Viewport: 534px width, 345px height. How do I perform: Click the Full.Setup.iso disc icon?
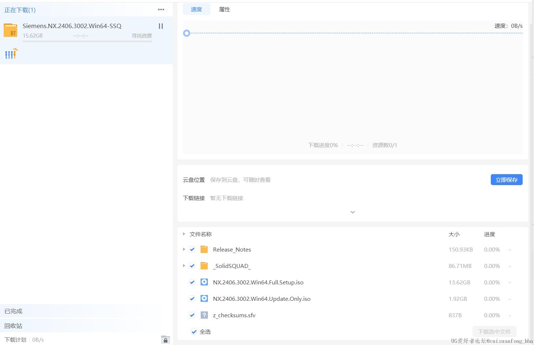coord(204,282)
